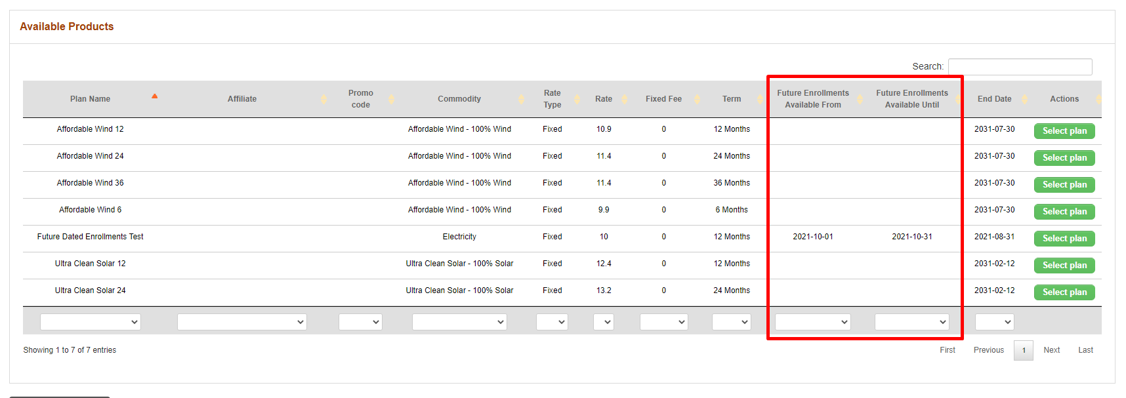Click the 13.2 rate value
Viewport: 1126px width, 398px height.
tap(604, 290)
